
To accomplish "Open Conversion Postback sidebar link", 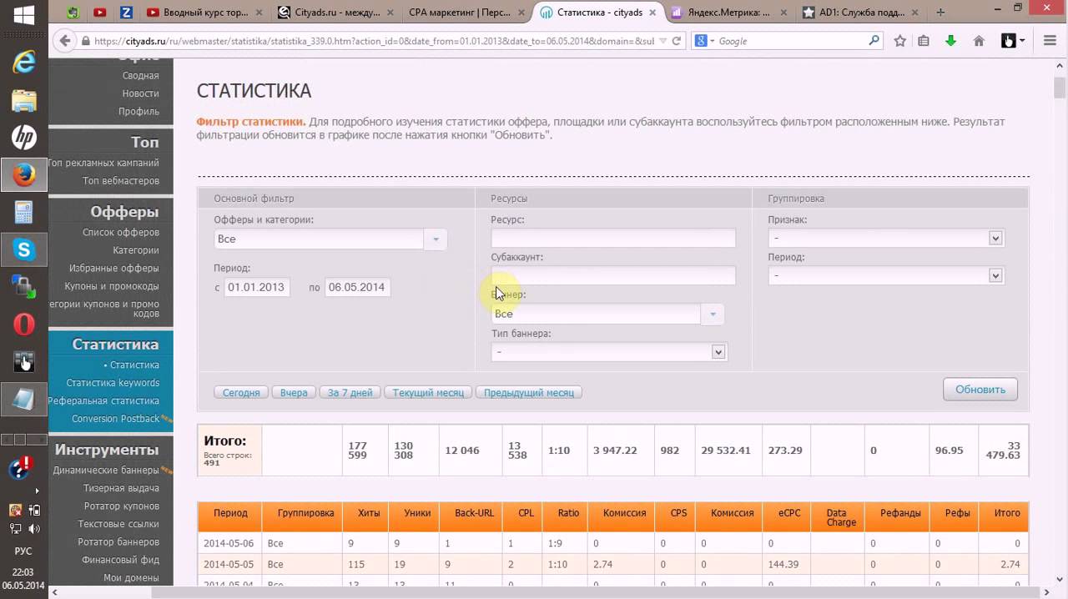I will coord(115,419).
